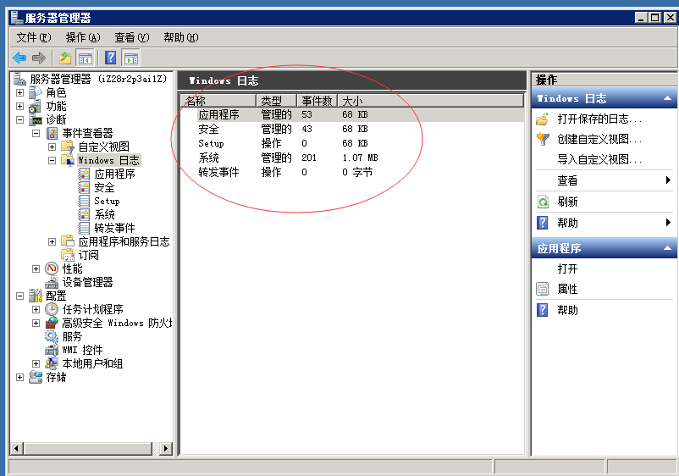Open the 操作(A) menu

click(82, 37)
